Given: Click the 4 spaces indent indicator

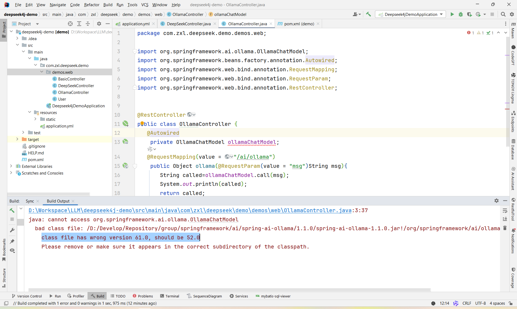Looking at the screenshot, I should coord(497,303).
